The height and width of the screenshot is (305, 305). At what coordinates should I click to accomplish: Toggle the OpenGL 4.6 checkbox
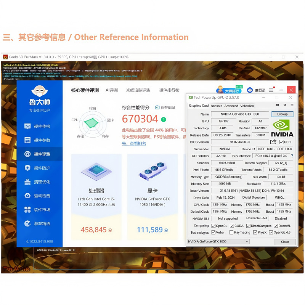tap(271, 233)
